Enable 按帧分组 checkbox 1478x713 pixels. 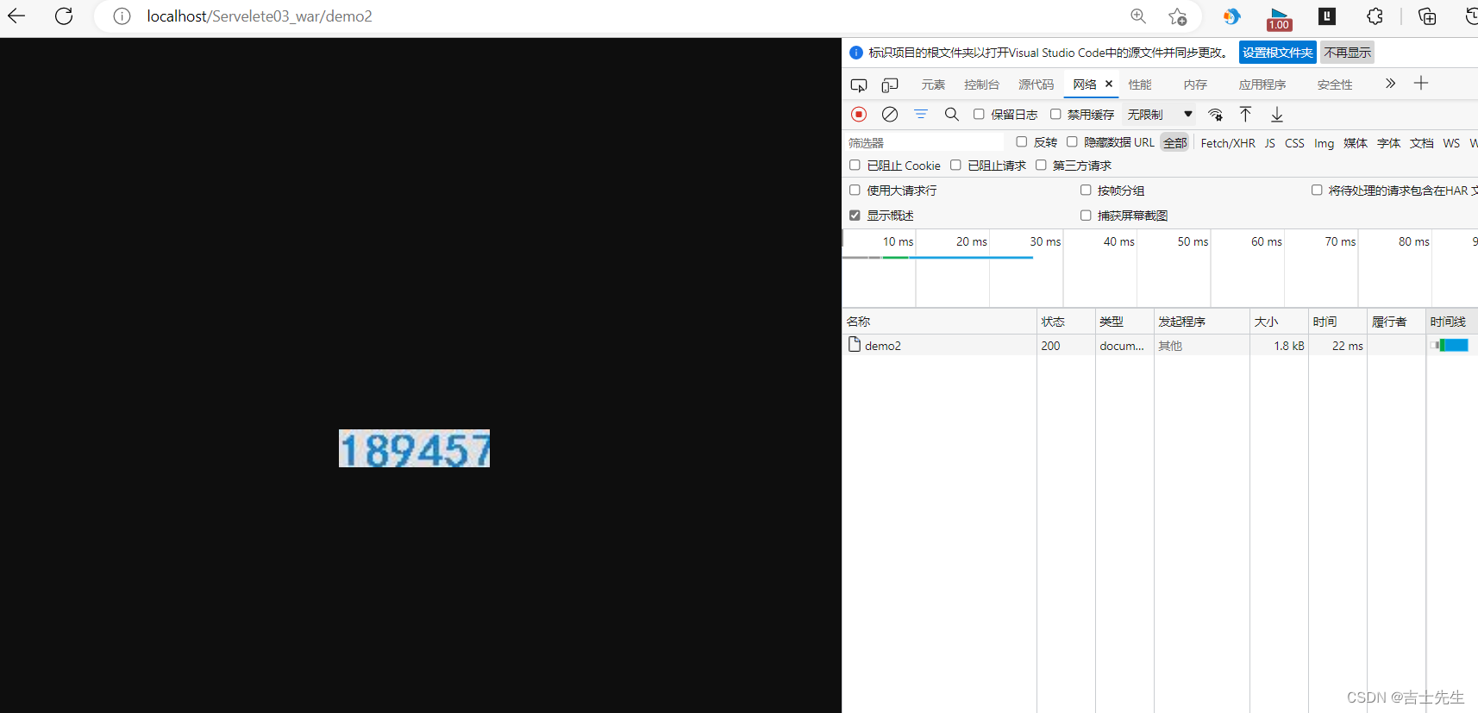(x=1086, y=190)
